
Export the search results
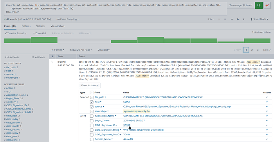[x=243, y=20]
